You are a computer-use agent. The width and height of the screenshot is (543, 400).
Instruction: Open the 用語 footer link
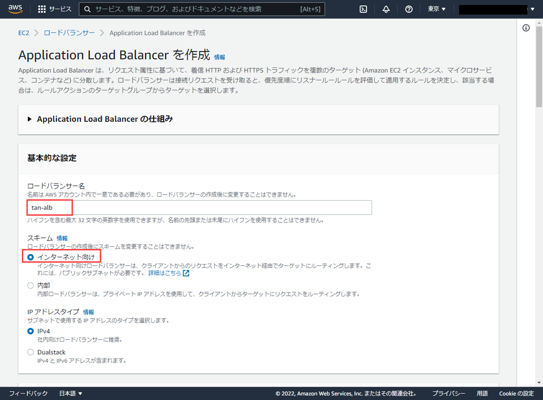pyautogui.click(x=482, y=394)
